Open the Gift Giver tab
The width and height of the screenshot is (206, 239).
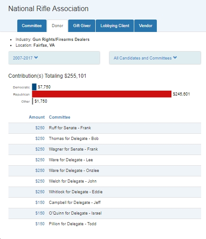pyautogui.click(x=82, y=26)
